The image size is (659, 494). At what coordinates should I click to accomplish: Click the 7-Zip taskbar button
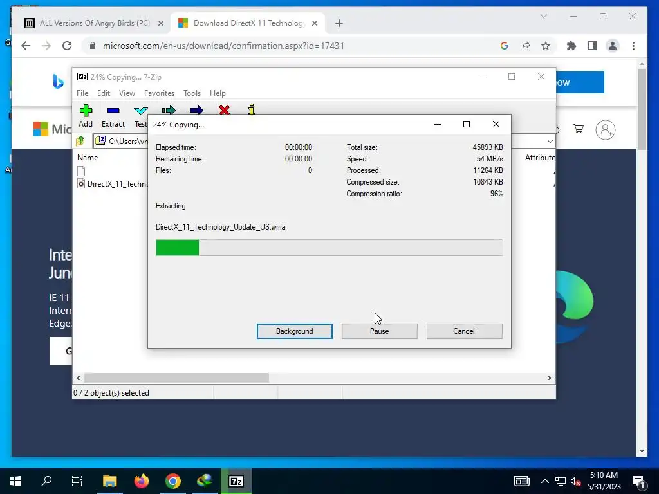236,481
